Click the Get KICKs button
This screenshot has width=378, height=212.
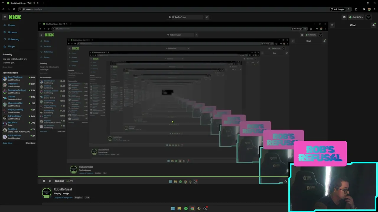pos(356,17)
